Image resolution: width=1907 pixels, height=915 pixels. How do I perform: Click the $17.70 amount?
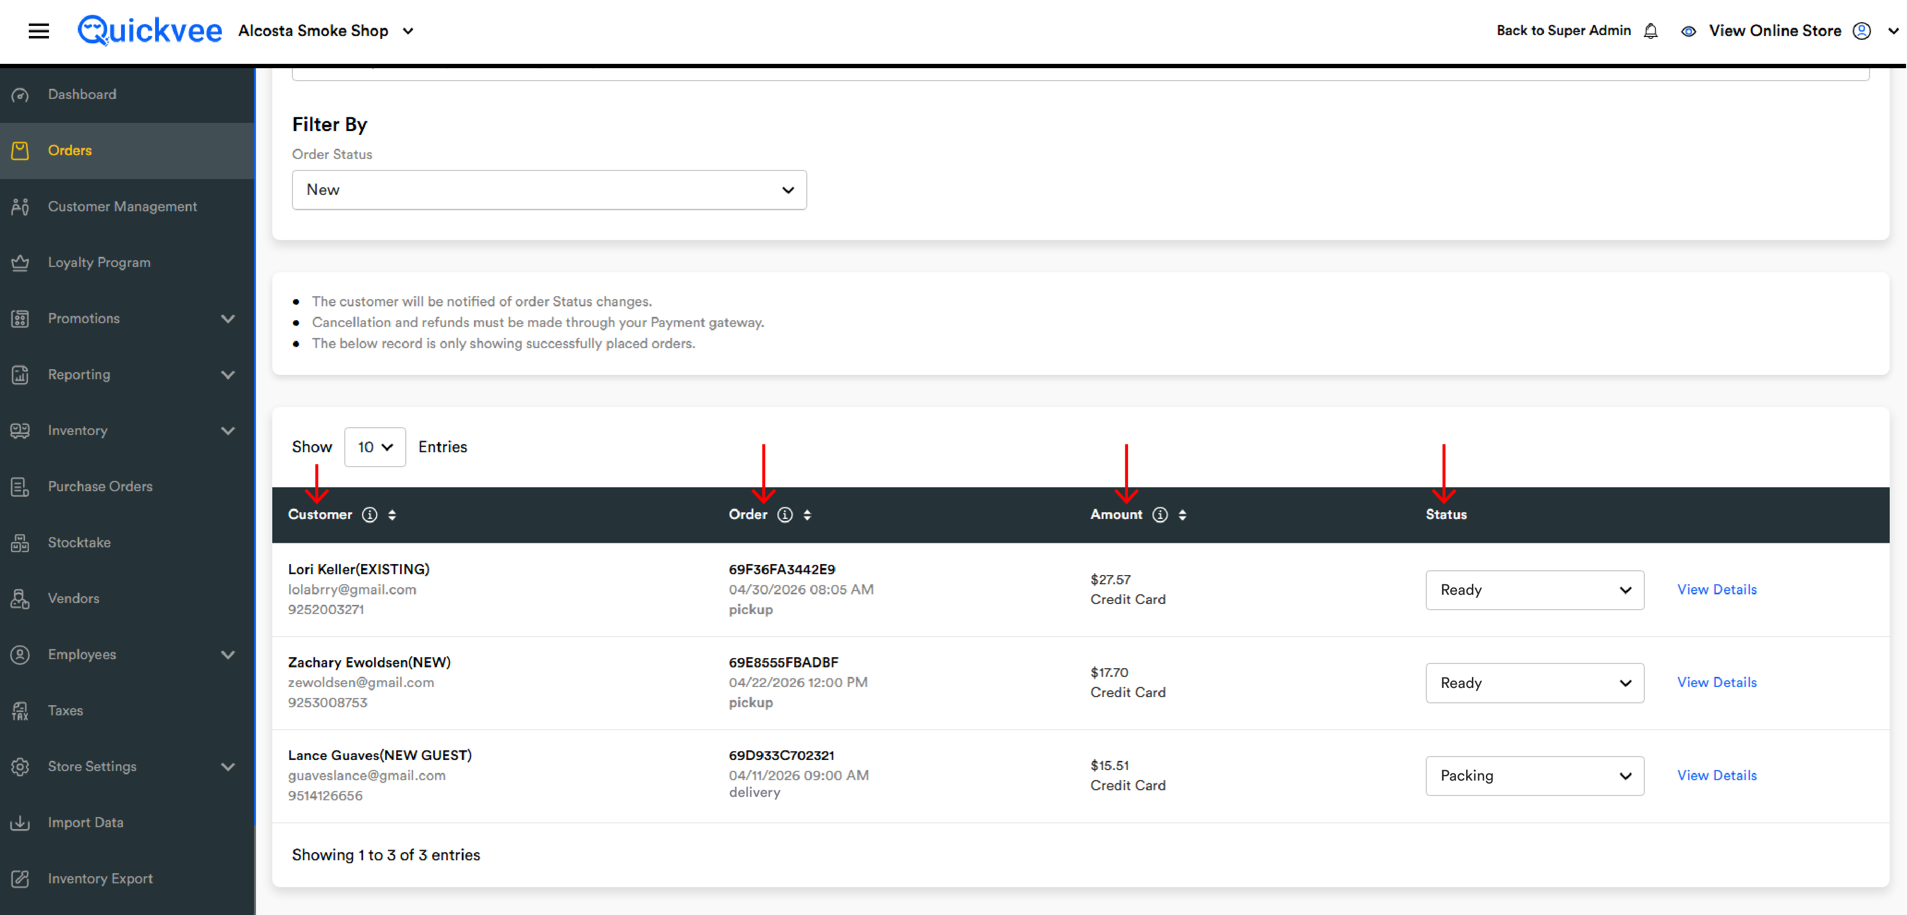[1109, 673]
